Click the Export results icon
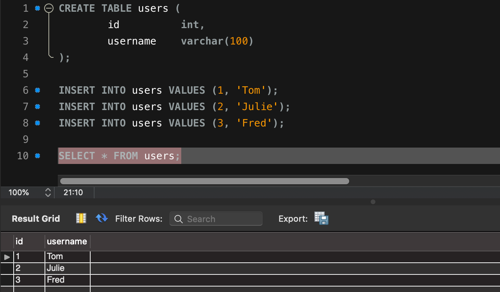This screenshot has height=292, width=500. tap(321, 218)
